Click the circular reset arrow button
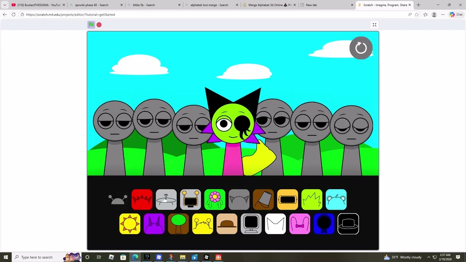466x262 pixels. tap(361, 48)
